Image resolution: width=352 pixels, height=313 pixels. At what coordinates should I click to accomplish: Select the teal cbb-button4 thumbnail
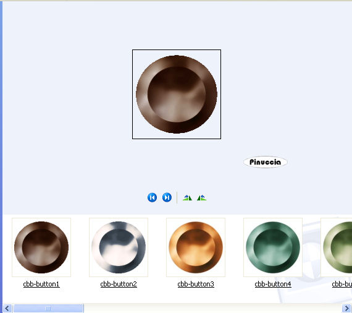[x=273, y=247]
